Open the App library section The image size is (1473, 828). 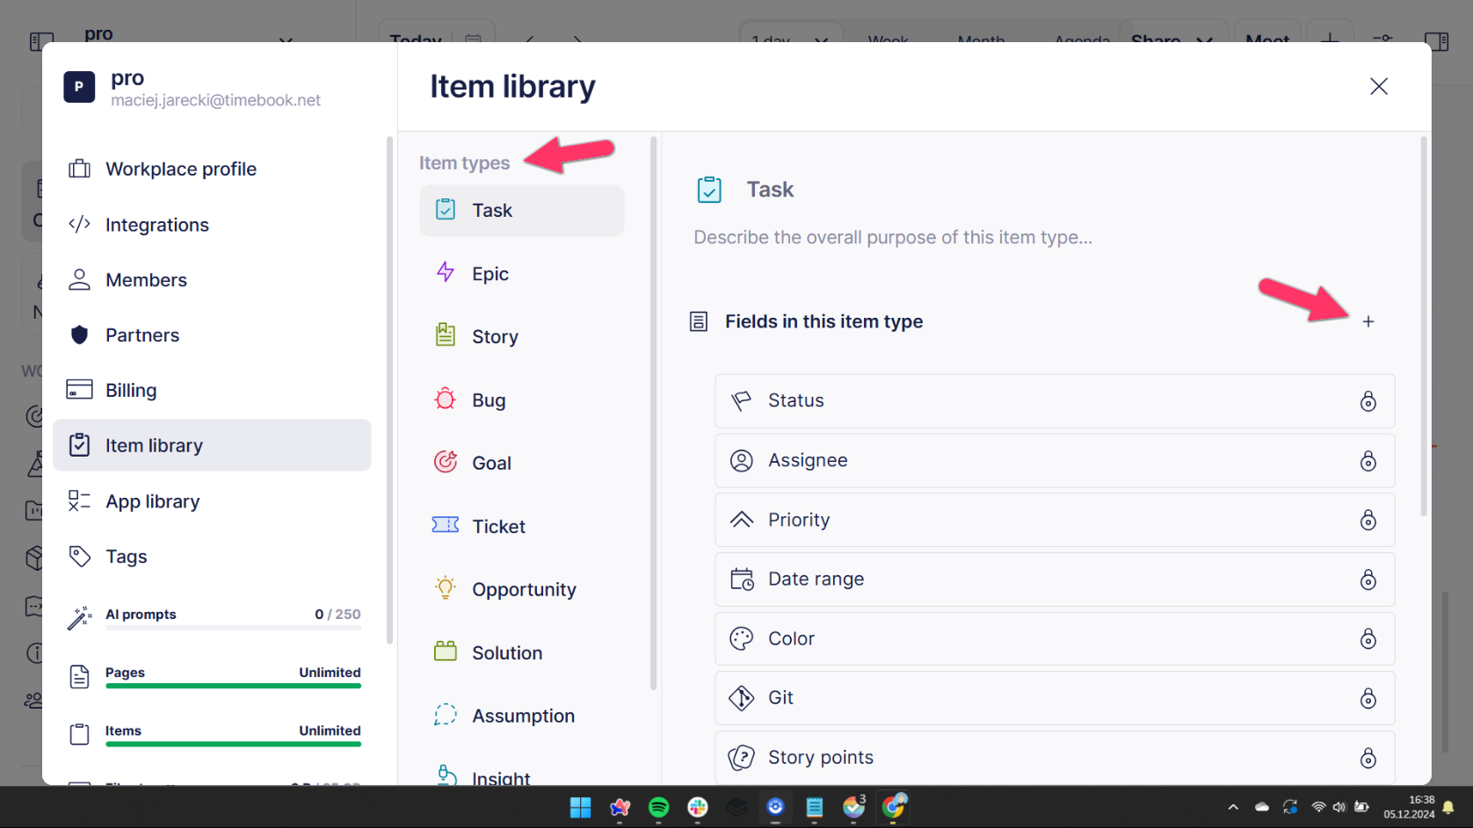pyautogui.click(x=152, y=501)
